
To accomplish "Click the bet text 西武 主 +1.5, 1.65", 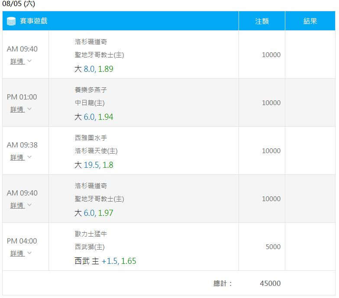I will click(x=105, y=261).
